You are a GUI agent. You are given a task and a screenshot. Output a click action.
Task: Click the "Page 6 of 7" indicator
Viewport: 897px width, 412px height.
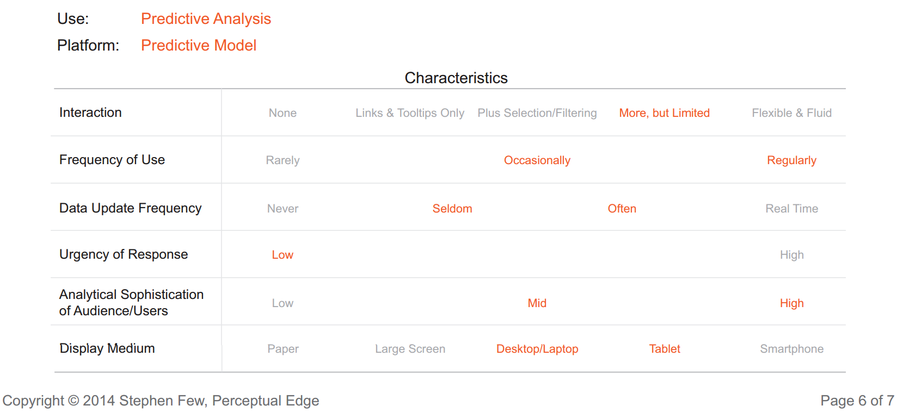(x=857, y=401)
